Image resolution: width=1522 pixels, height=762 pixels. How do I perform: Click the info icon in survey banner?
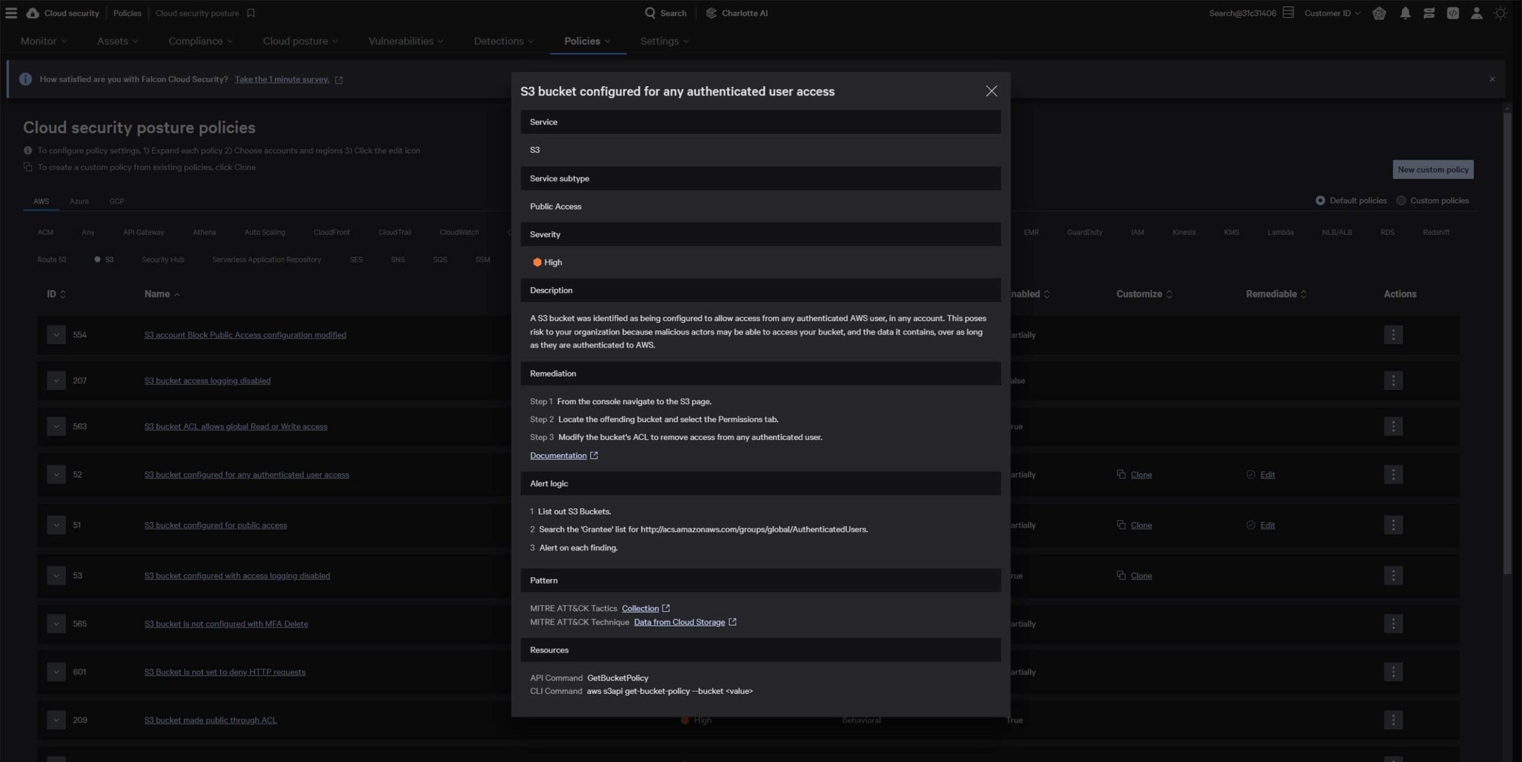coord(26,79)
